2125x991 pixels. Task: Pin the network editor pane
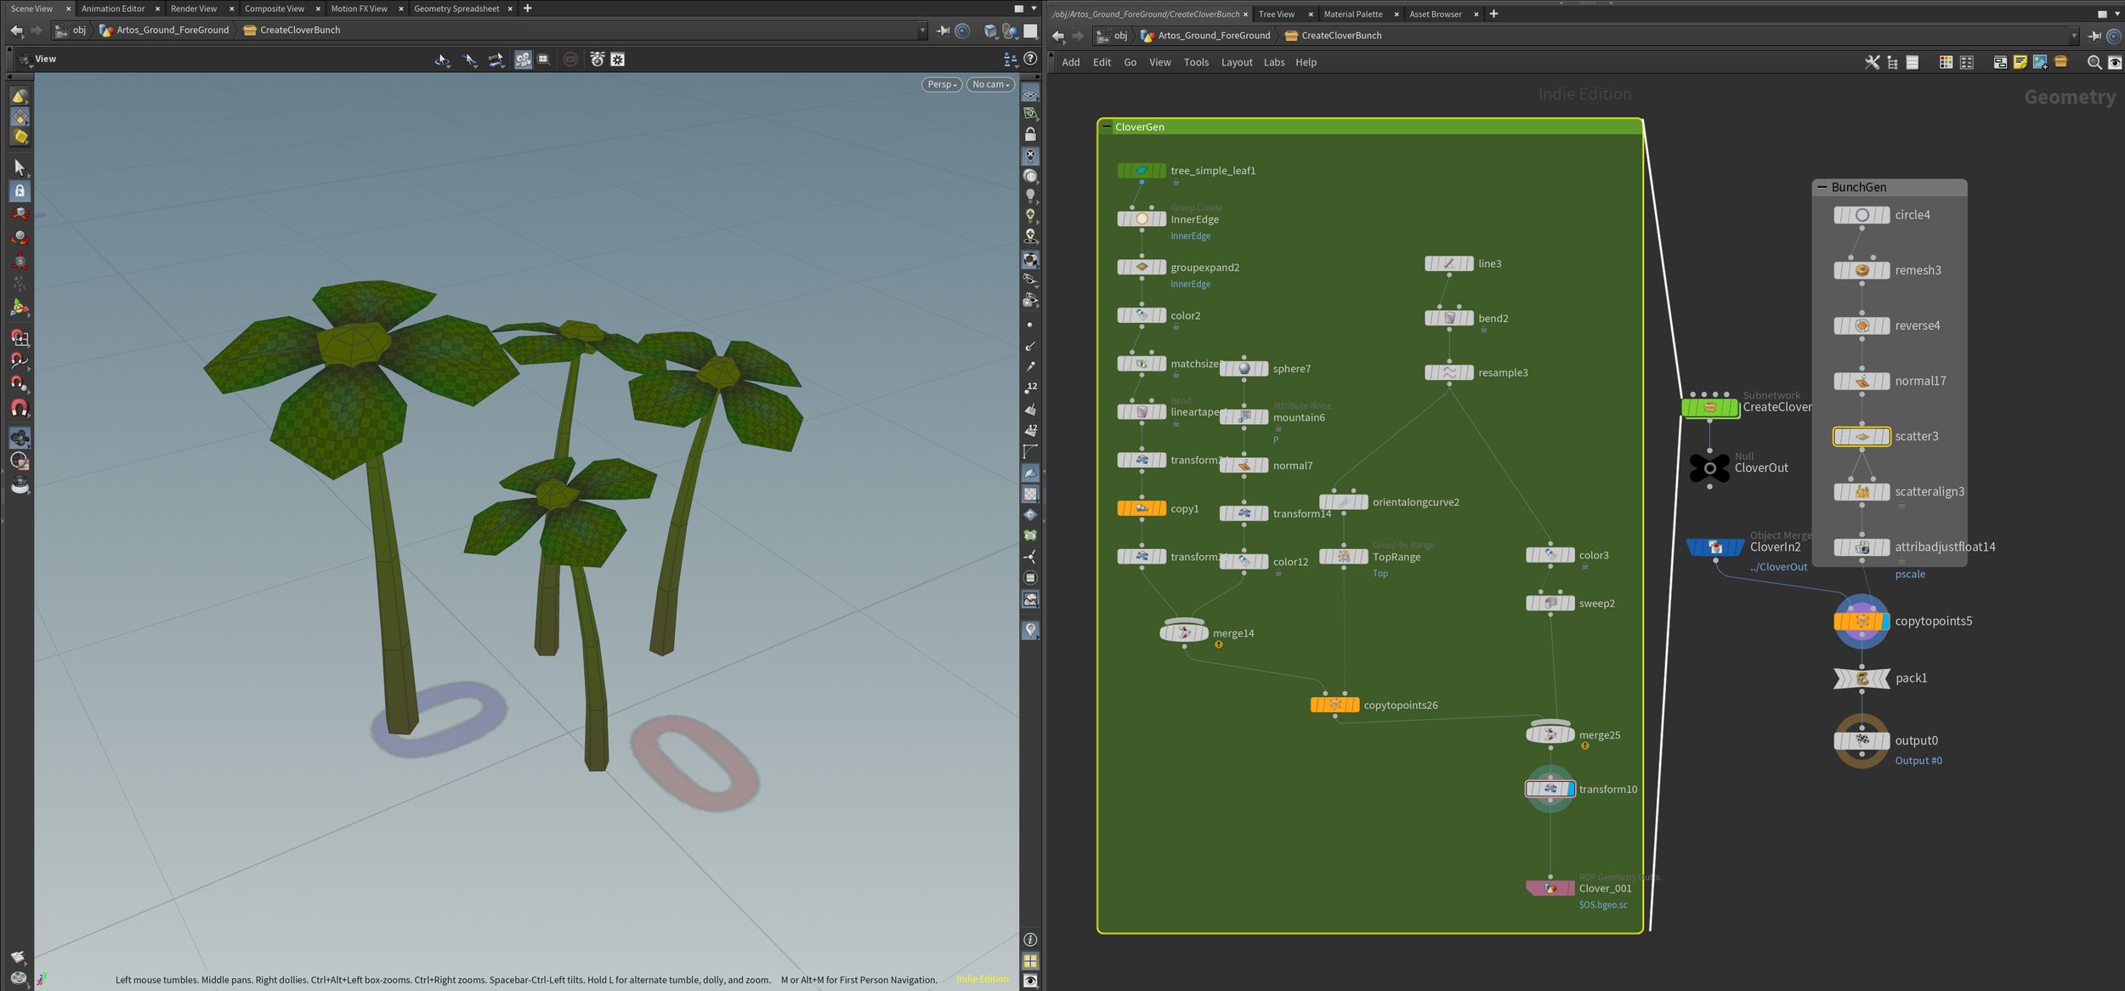[x=2094, y=36]
